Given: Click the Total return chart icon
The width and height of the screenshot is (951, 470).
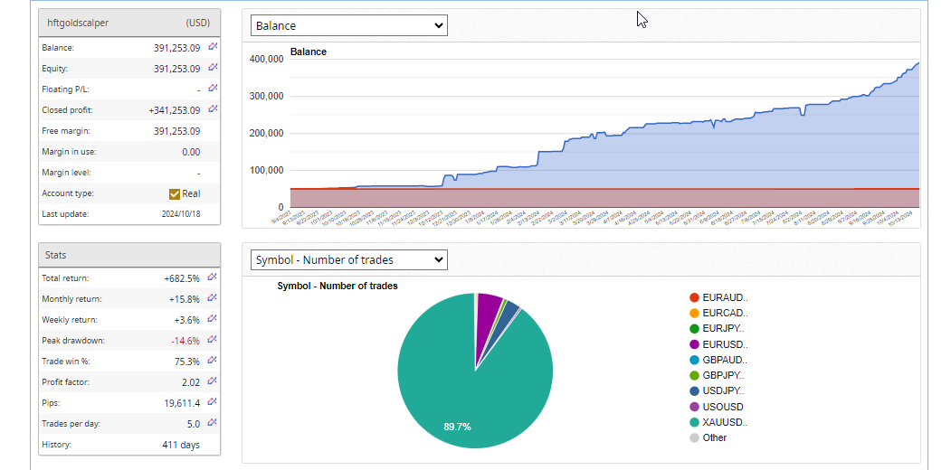Looking at the screenshot, I should [x=213, y=277].
